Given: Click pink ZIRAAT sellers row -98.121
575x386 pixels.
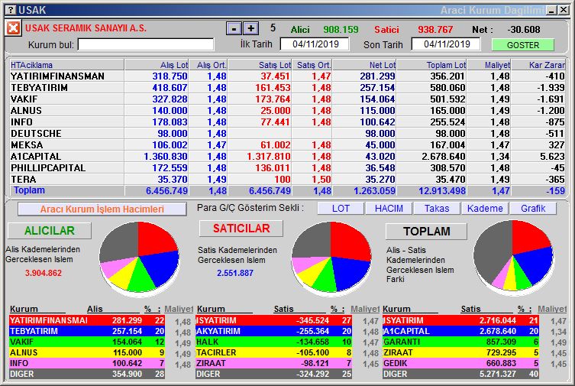Looking at the screenshot, I should (x=273, y=363).
